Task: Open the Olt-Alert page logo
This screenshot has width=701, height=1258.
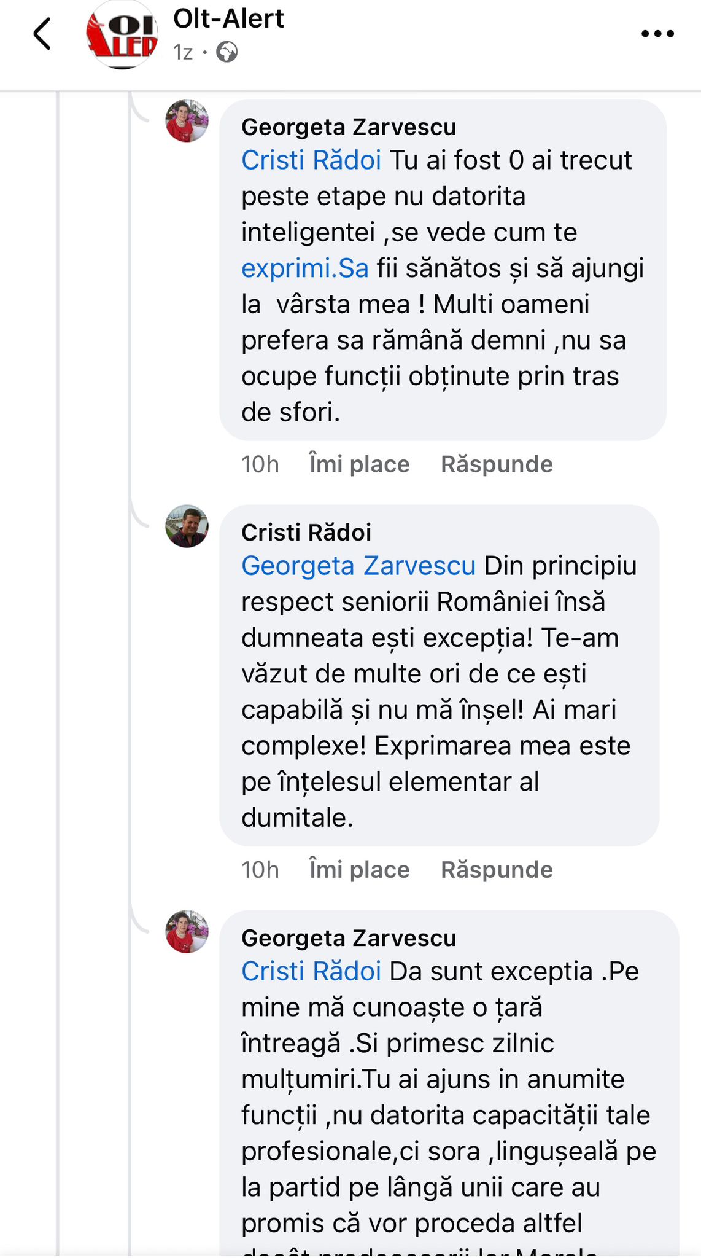Action: coord(122,34)
